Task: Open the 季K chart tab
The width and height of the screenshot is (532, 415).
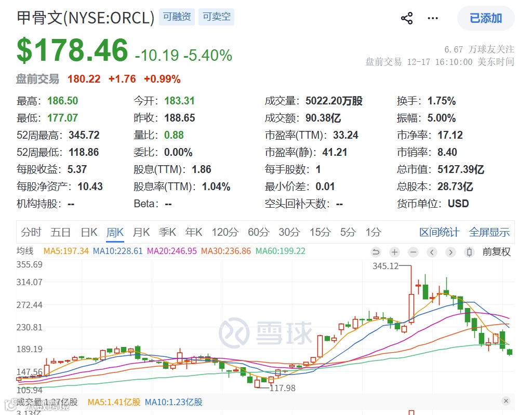Action: tap(167, 232)
